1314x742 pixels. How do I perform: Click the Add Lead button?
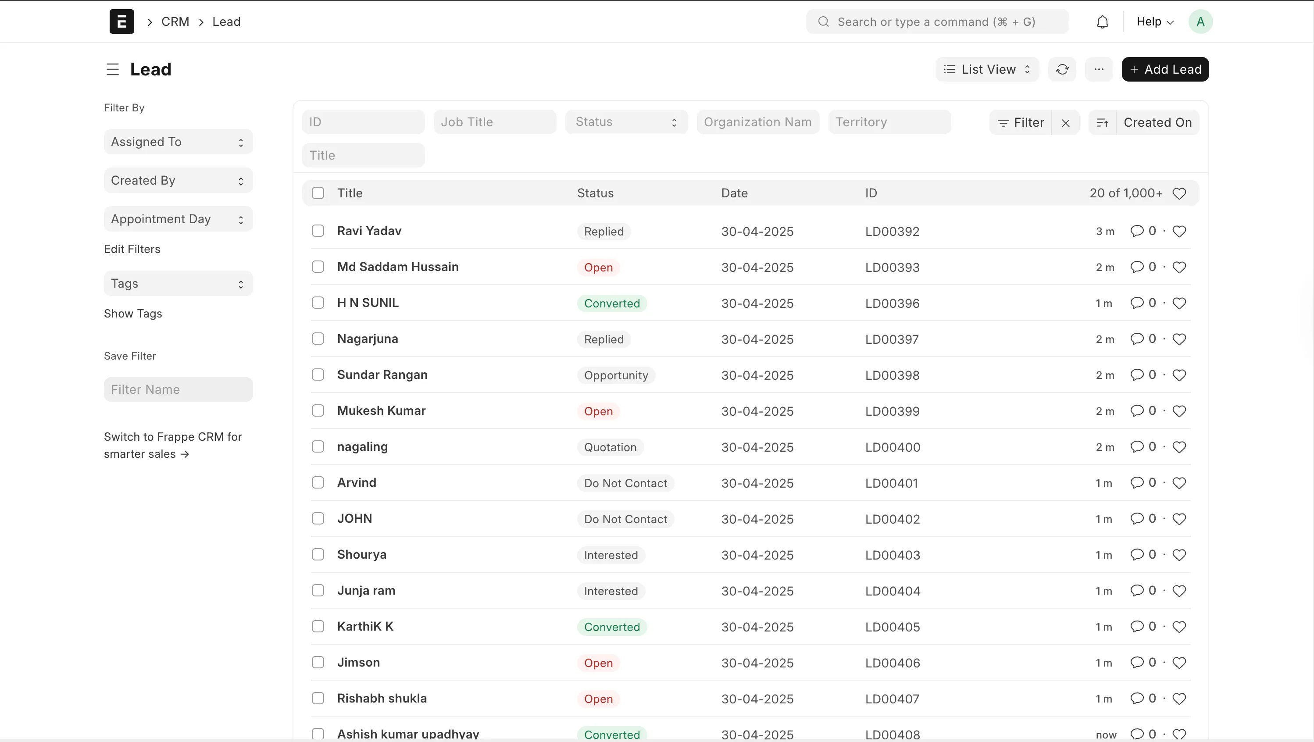pos(1166,69)
